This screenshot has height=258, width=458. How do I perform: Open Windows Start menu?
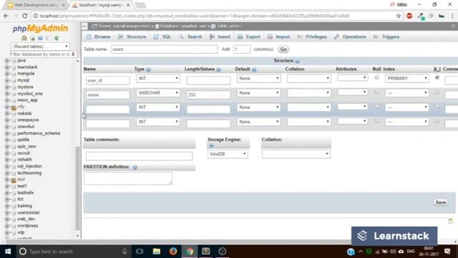8,252
